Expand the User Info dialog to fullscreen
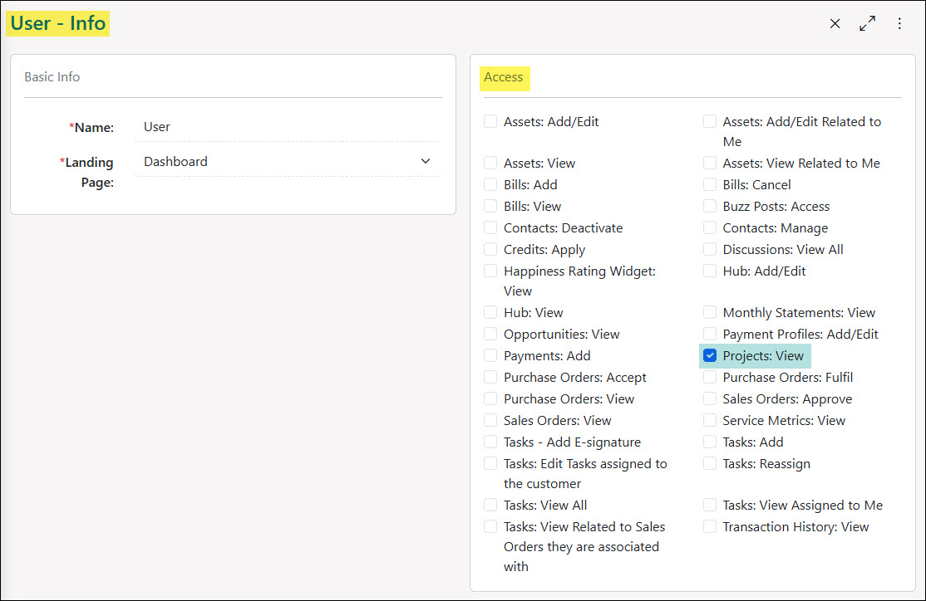 click(867, 23)
